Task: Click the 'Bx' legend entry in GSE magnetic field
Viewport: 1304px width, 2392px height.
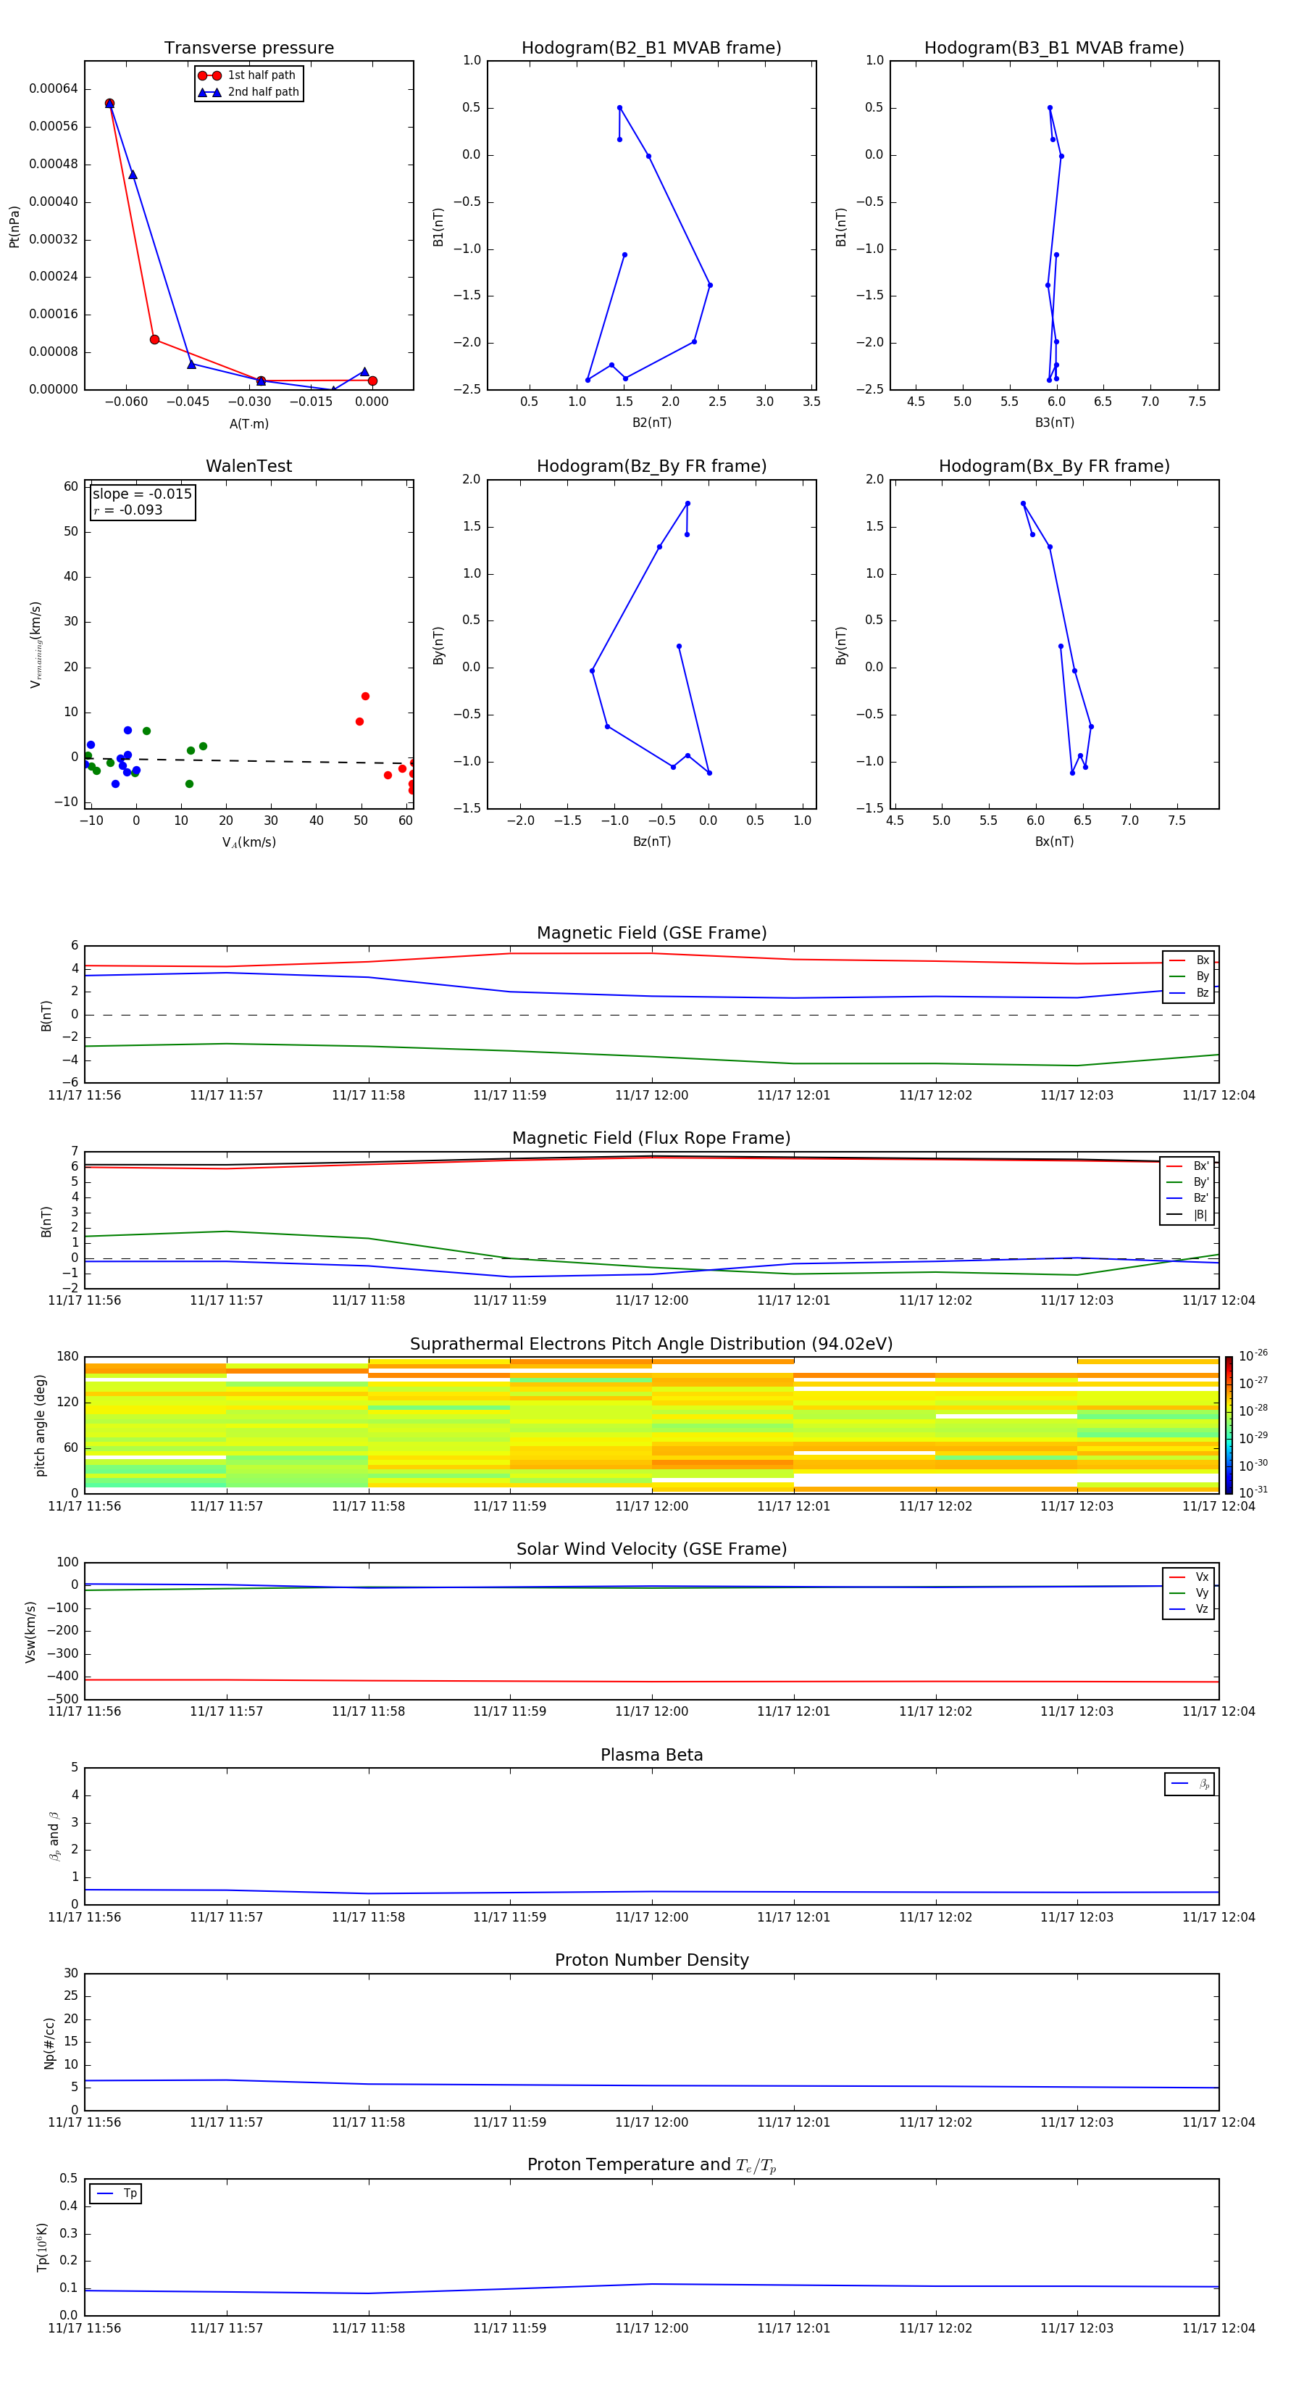Action: [1189, 960]
